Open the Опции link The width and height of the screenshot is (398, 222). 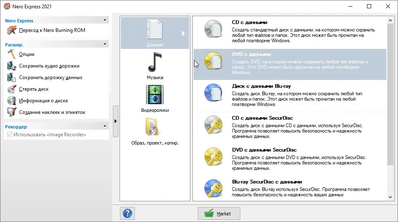pyautogui.click(x=26, y=54)
